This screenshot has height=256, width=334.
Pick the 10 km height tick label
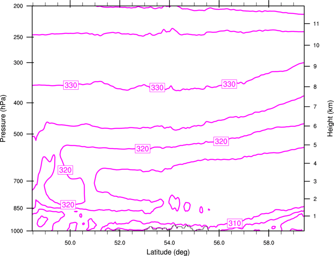click(x=316, y=45)
